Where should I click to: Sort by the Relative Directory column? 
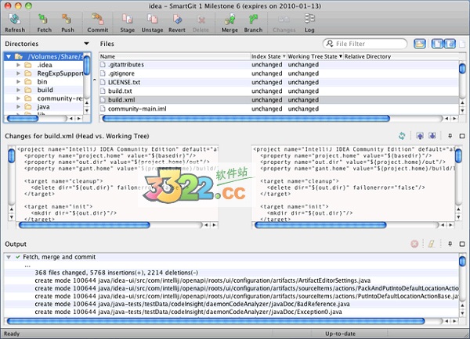tap(401, 56)
